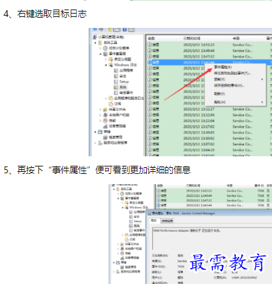
Task: Click the Setup log icon in step 4 tree
Action: click(x=116, y=82)
